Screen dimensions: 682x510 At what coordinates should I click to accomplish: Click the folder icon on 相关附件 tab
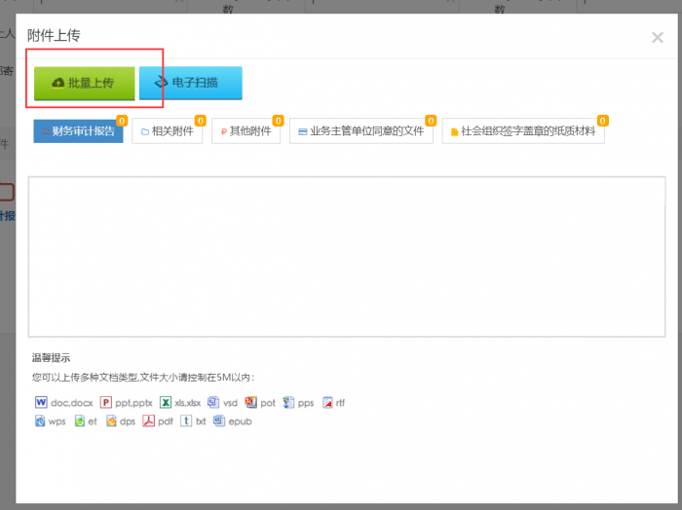[x=145, y=131]
